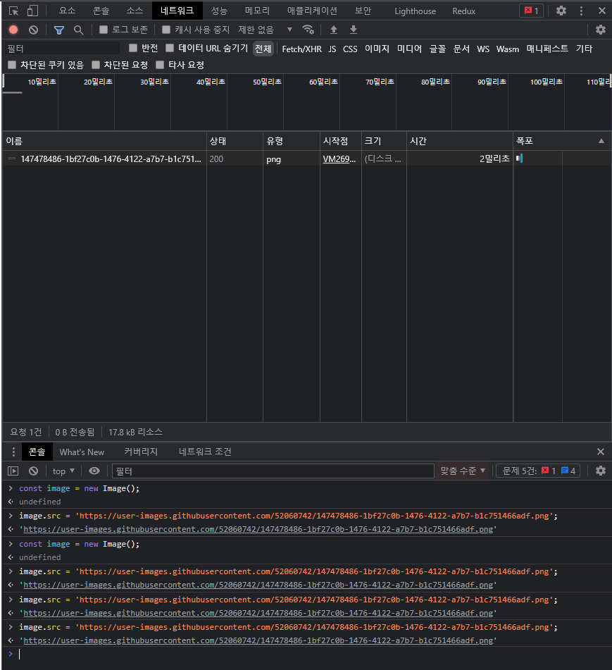The width and height of the screenshot is (612, 670).
Task: Select the 전체 filter button
Action: tap(263, 49)
